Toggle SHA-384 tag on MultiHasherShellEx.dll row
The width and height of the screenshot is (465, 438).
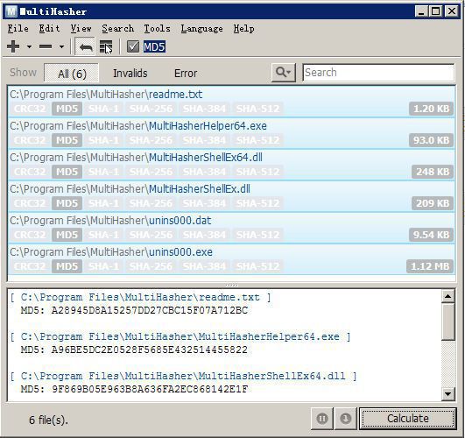(204, 203)
